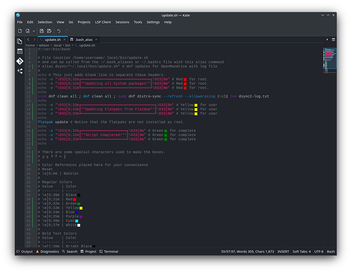351x273 pixels.
Task: Open the Soft Tabs: 4 indentation dropdown
Action: [x=301, y=252]
